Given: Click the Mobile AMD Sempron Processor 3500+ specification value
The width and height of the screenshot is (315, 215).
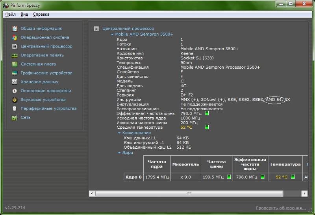Looking at the screenshot, I should pyautogui.click(x=220, y=67).
